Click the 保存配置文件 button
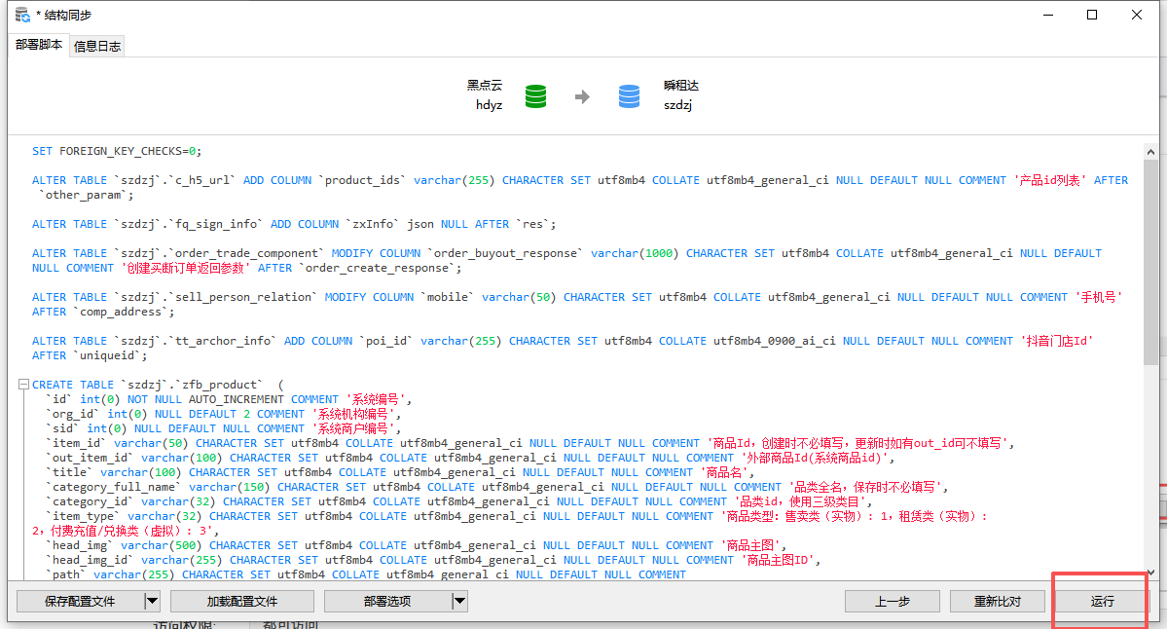 coord(80,601)
